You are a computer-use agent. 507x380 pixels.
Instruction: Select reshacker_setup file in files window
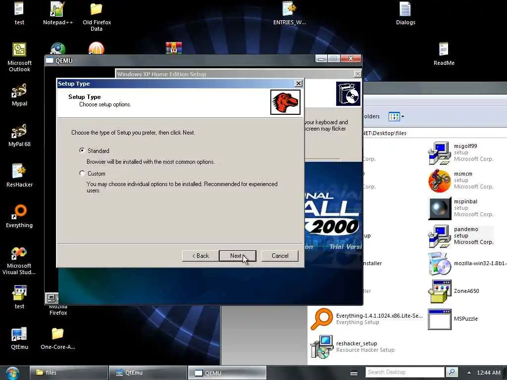[353, 346]
